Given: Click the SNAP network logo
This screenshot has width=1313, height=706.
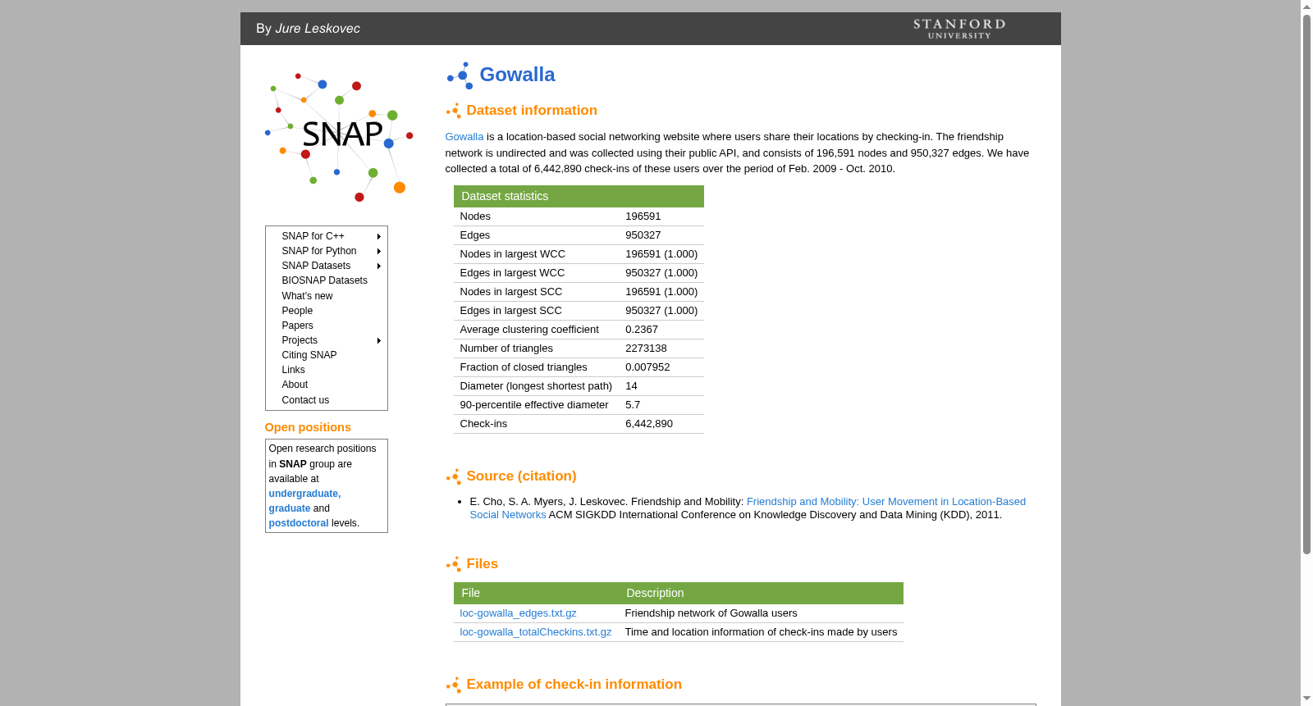Looking at the screenshot, I should (338, 137).
